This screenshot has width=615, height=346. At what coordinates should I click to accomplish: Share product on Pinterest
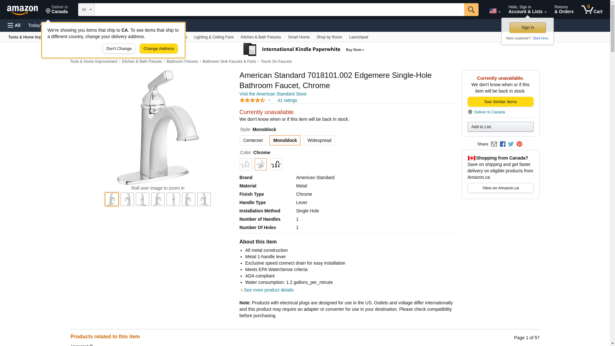click(x=519, y=144)
